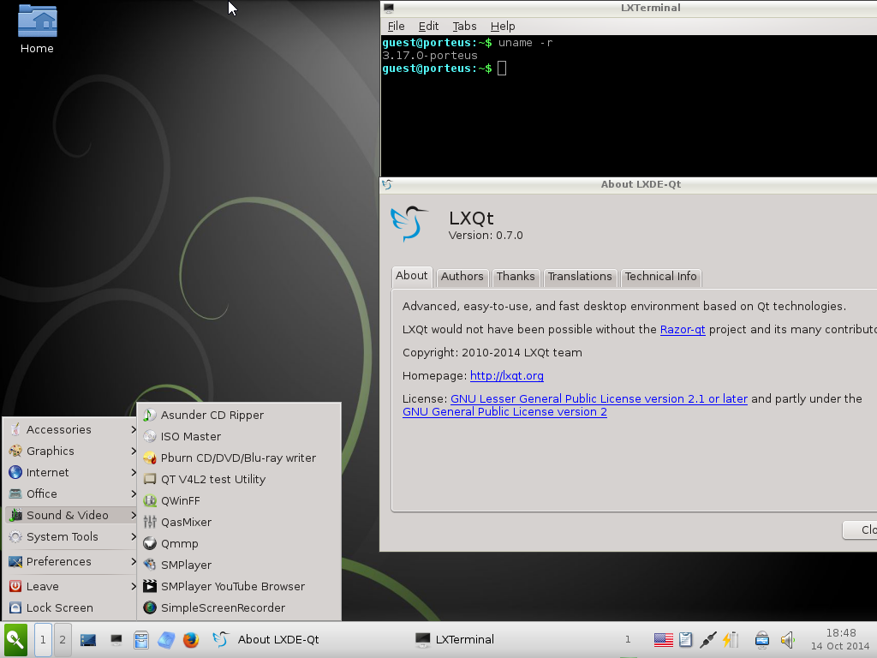Open QasMixer from Sound & Video menu
The image size is (877, 658).
[186, 522]
